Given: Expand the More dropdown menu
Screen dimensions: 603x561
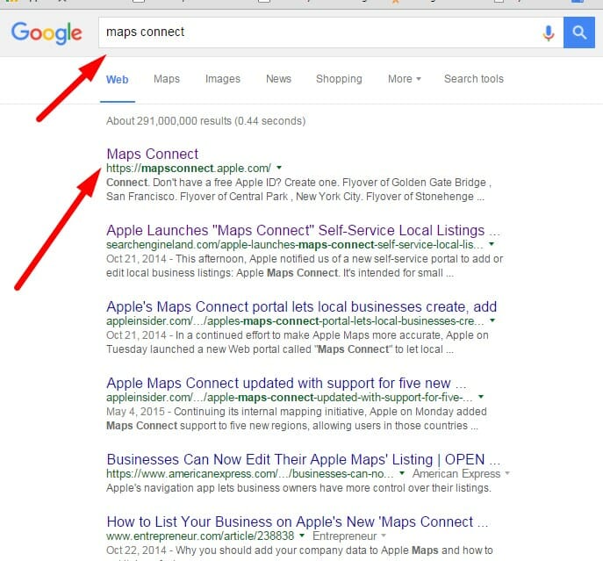Looking at the screenshot, I should point(404,79).
